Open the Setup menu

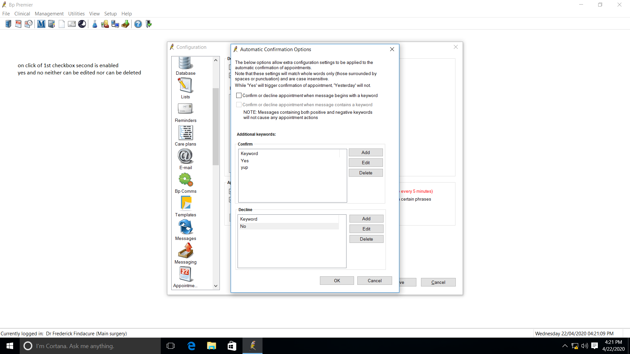tap(110, 13)
